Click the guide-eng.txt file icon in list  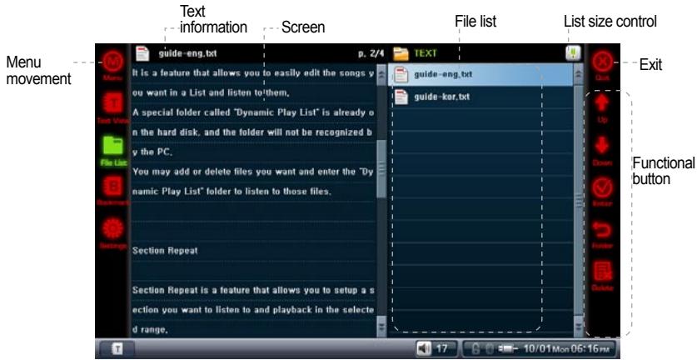point(401,74)
